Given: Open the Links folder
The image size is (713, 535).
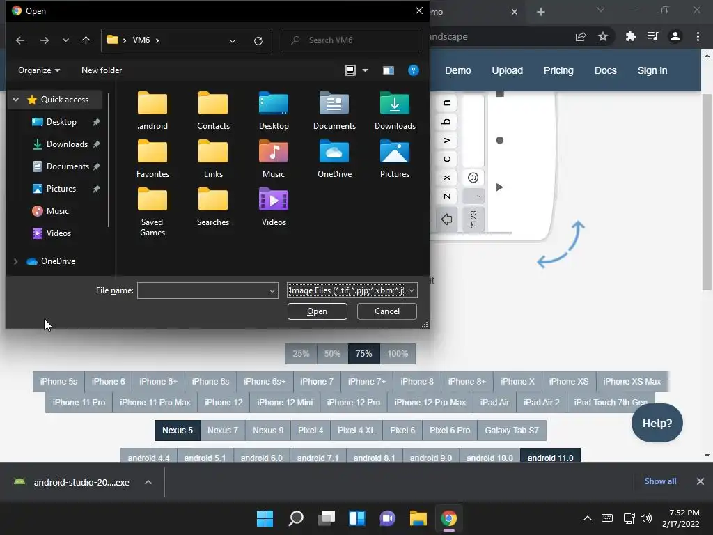Looking at the screenshot, I should 213,160.
